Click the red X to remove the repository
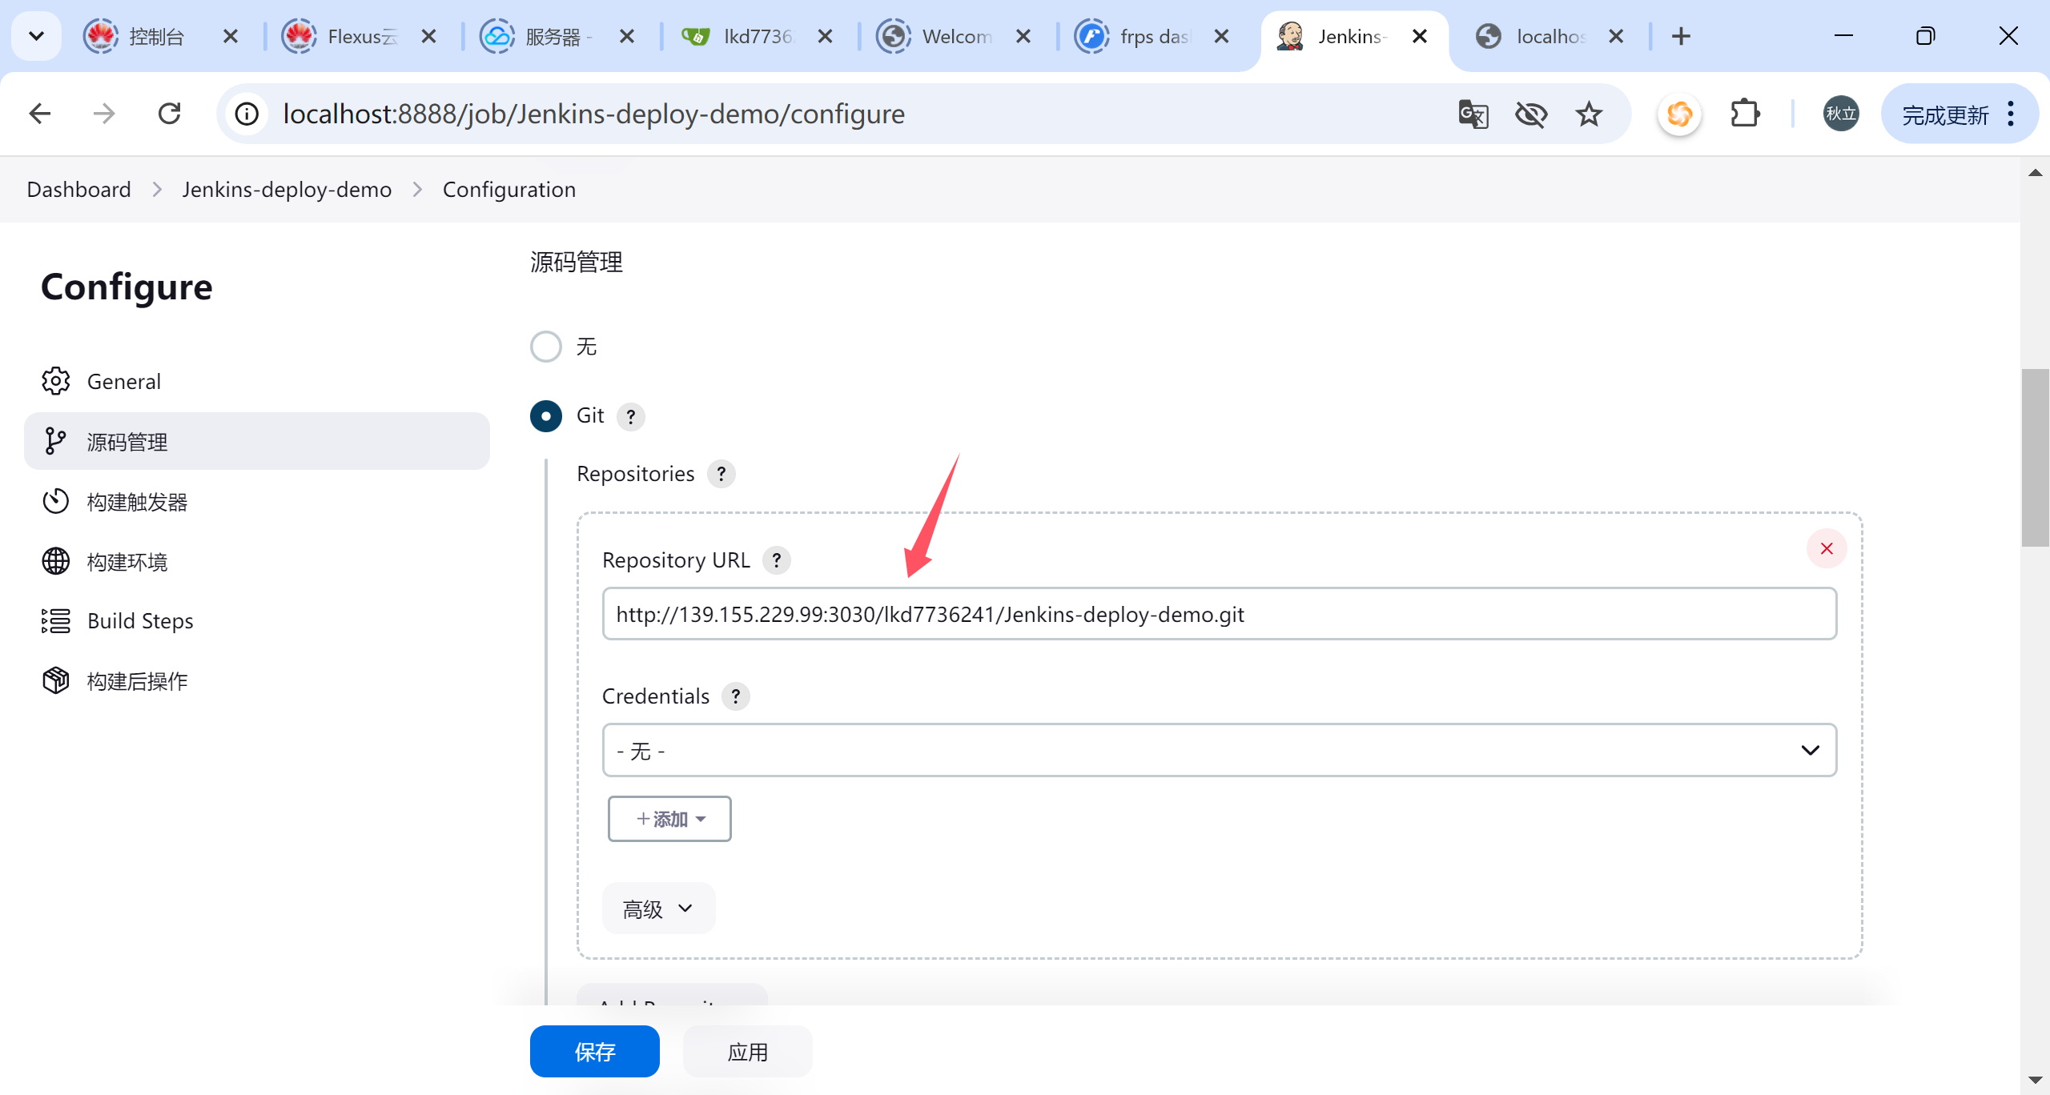2050x1095 pixels. click(x=1827, y=549)
